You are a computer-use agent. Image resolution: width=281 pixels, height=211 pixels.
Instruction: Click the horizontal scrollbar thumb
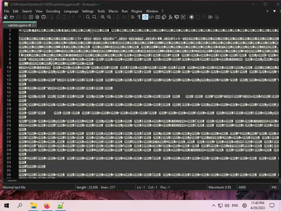tap(12, 181)
